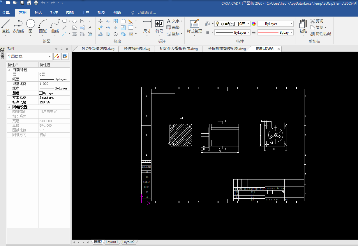Activate the trim modify tool

click(108, 21)
